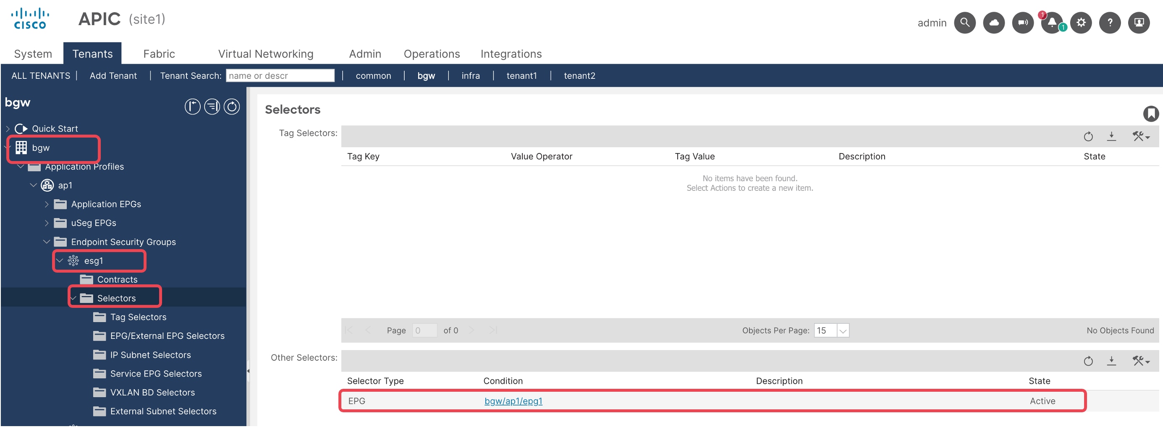The height and width of the screenshot is (432, 1163).
Task: Click Add Tenant
Action: click(x=113, y=76)
